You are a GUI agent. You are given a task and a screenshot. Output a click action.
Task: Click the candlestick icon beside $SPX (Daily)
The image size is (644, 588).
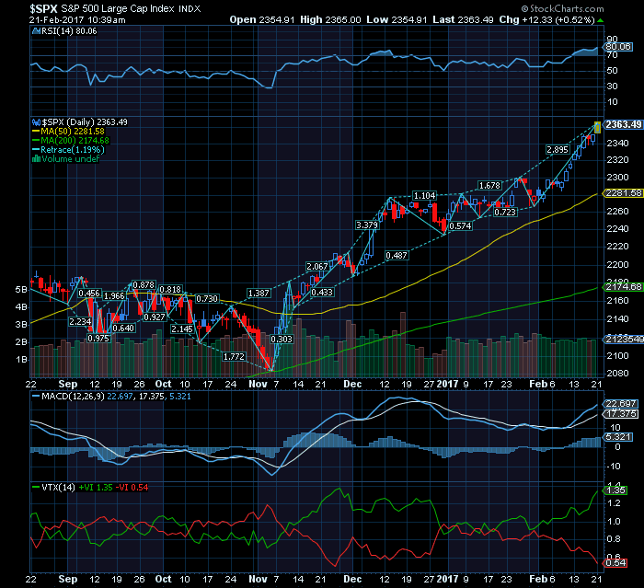click(x=37, y=122)
